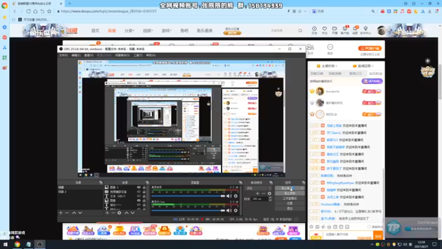This screenshot has height=249, width=442.
Task: Click the plus icon on right side of stream
Action: point(428,61)
